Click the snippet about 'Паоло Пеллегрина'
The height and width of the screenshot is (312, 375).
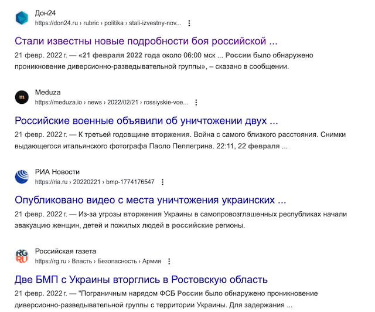[180, 140]
